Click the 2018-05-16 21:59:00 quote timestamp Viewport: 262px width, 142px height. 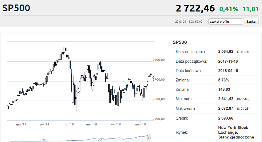click(189, 22)
